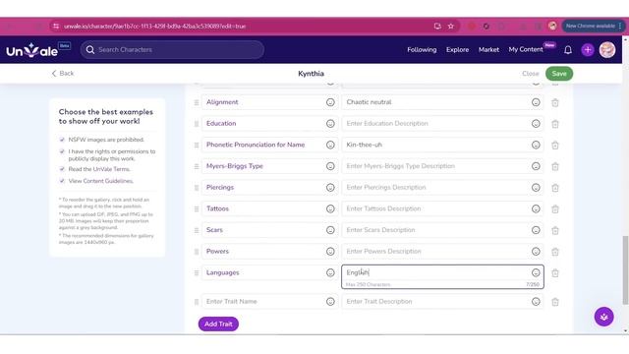Open the purple floating lotus assistant button
This screenshot has width=629, height=354.
pos(603,317)
